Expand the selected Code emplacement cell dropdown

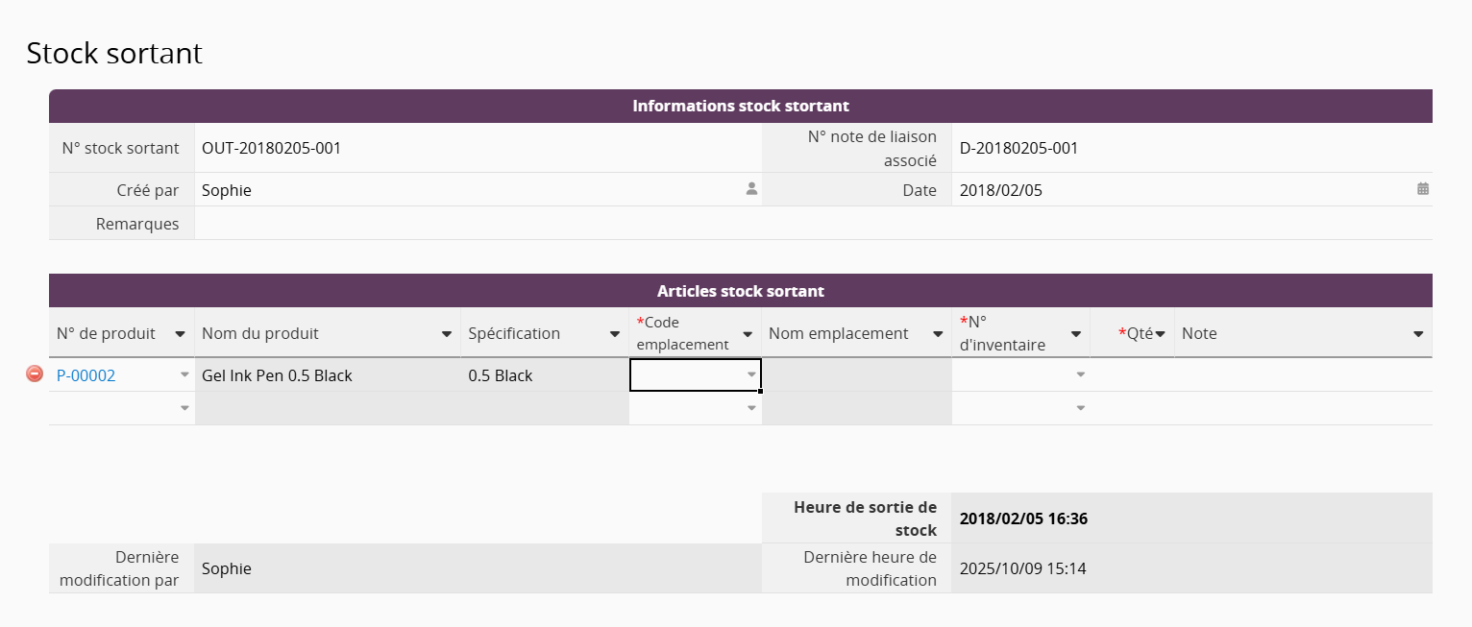tap(751, 375)
